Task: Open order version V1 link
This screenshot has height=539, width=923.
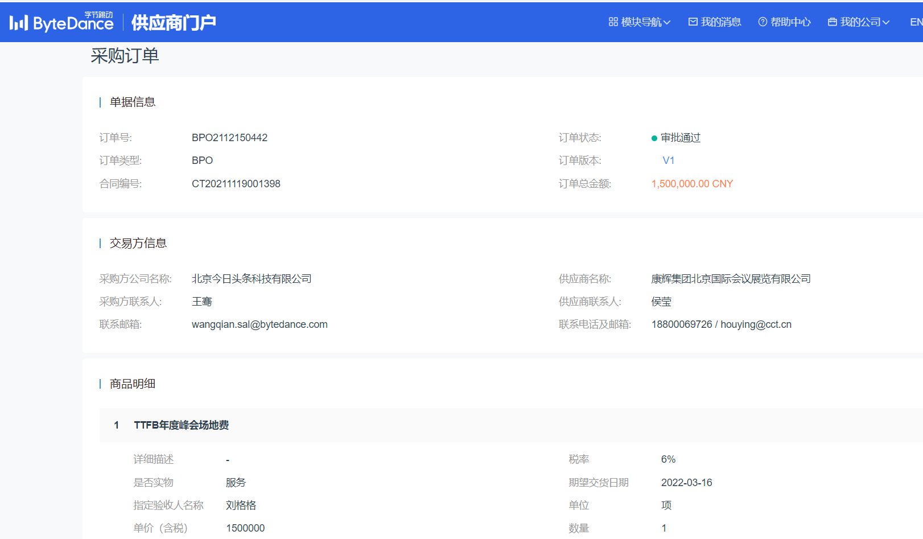Action: coord(668,161)
